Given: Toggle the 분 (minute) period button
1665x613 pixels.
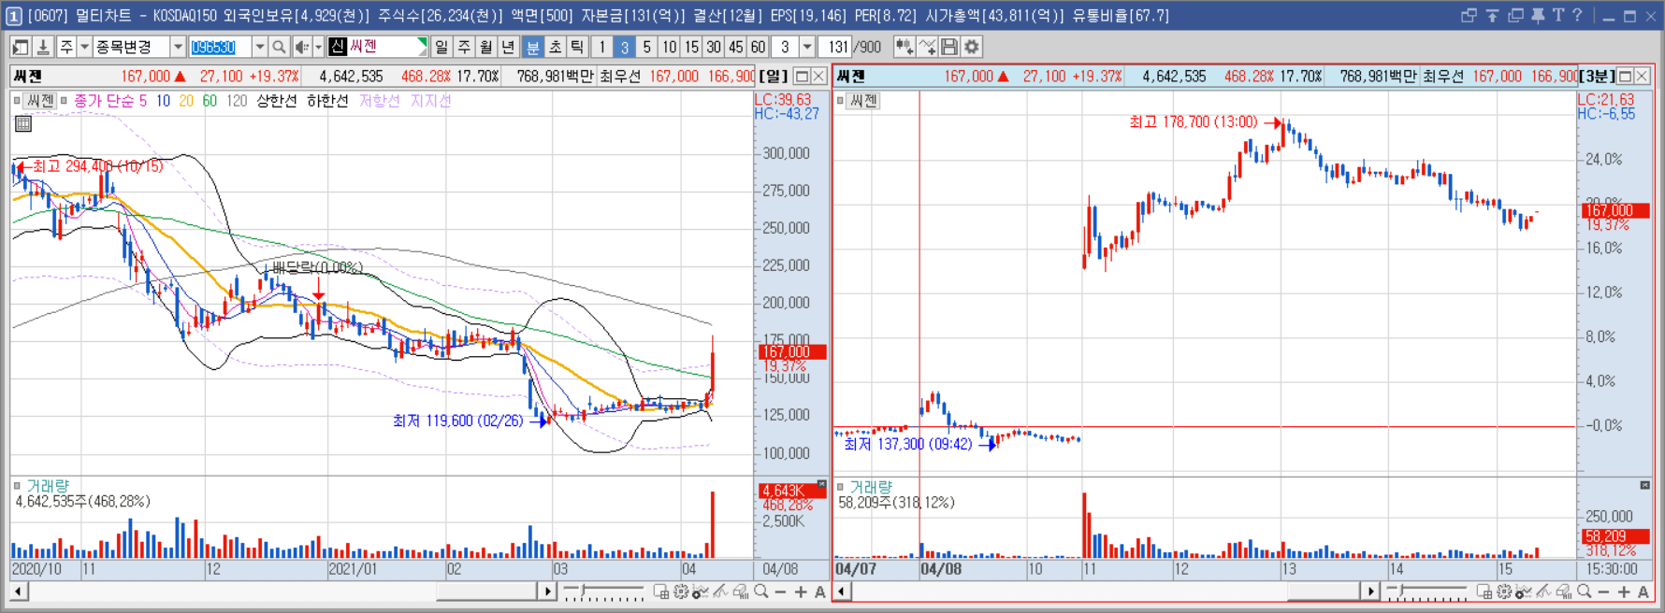Looking at the screenshot, I should [532, 47].
